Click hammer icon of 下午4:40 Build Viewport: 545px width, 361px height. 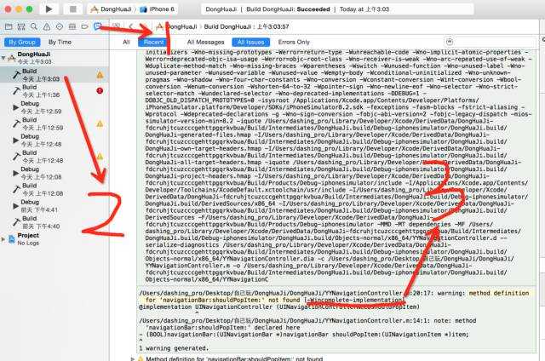pyautogui.click(x=16, y=222)
